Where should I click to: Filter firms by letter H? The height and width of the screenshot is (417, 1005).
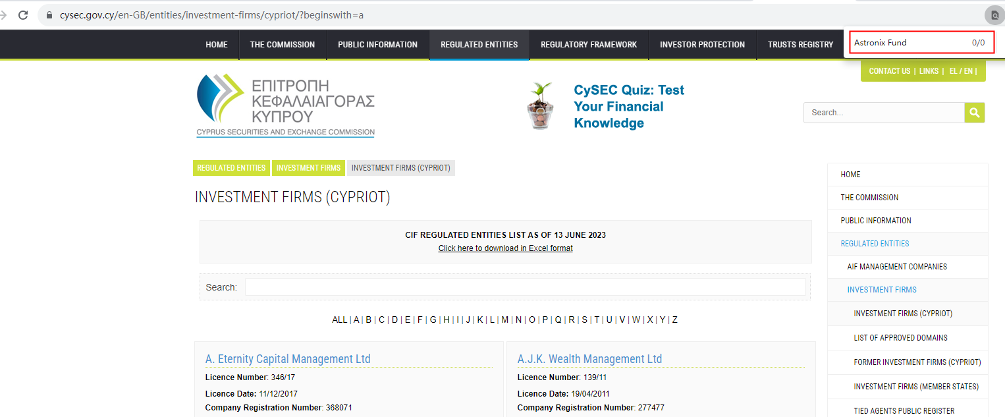[447, 320]
